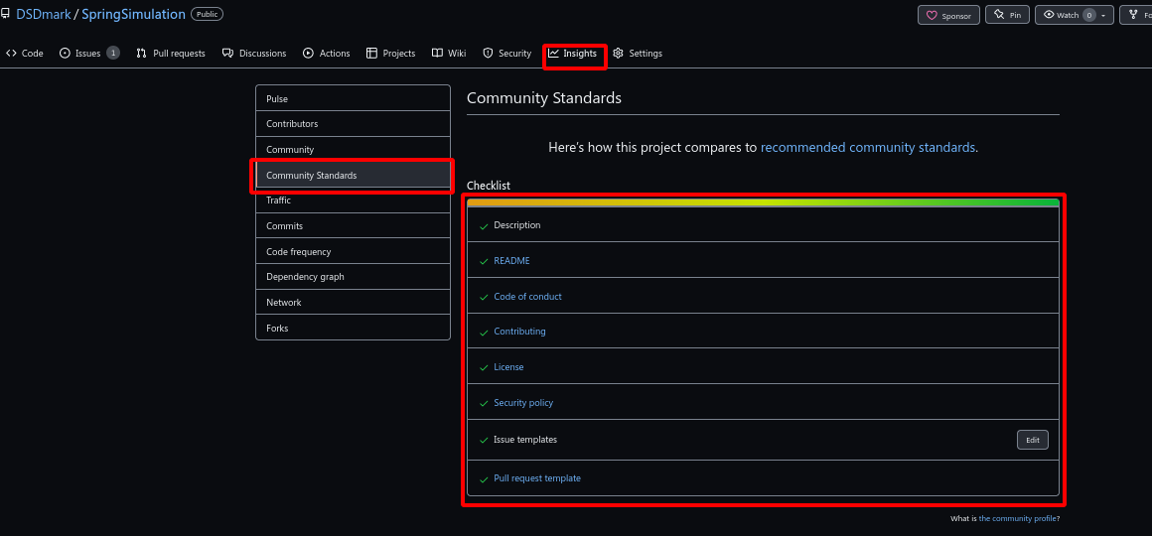1152x536 pixels.
Task: Click the Watch count badge
Action: click(x=1088, y=15)
